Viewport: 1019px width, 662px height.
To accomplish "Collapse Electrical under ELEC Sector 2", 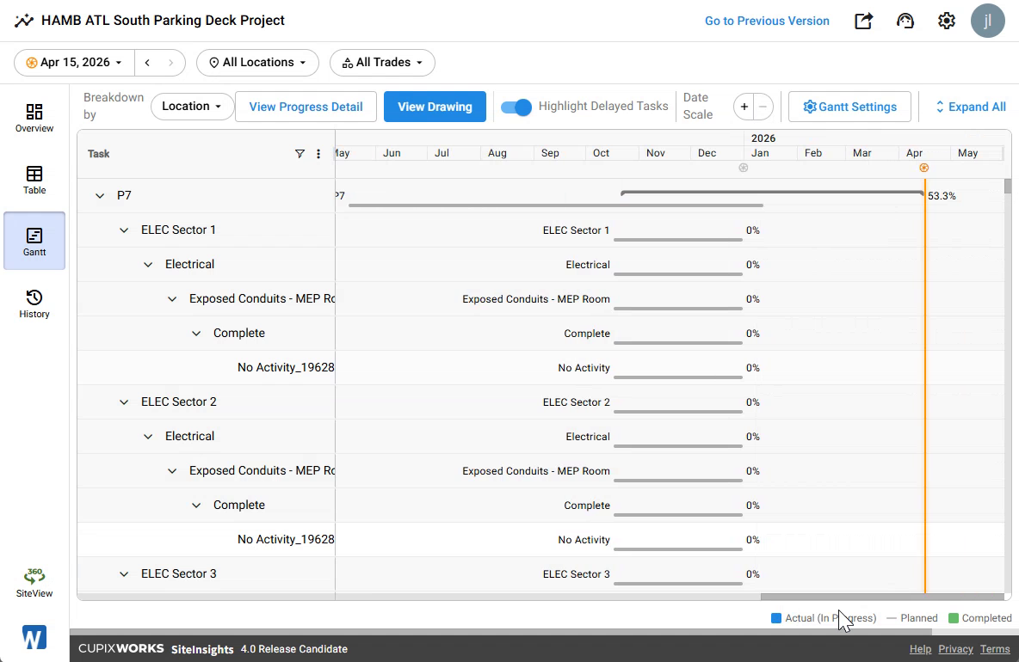I will (147, 436).
